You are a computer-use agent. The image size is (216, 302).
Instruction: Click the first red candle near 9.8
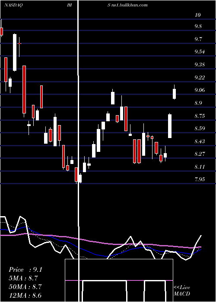pyautogui.click(x=2, y=31)
